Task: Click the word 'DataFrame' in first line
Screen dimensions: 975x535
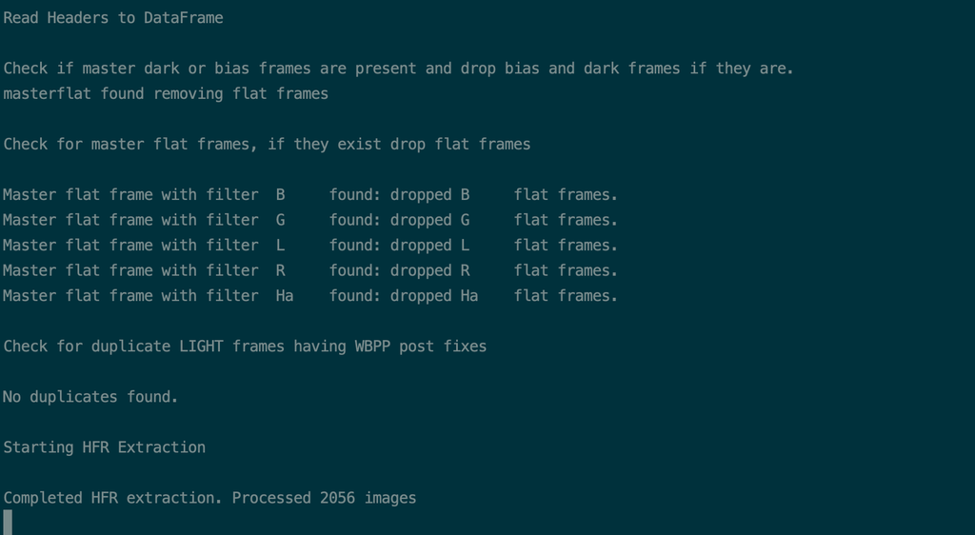Action: pyautogui.click(x=184, y=18)
